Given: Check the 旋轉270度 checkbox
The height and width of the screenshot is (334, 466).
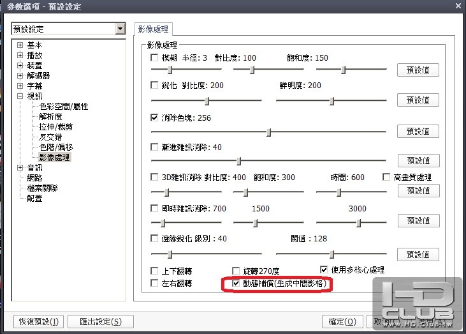Looking at the screenshot, I should pos(236,271).
